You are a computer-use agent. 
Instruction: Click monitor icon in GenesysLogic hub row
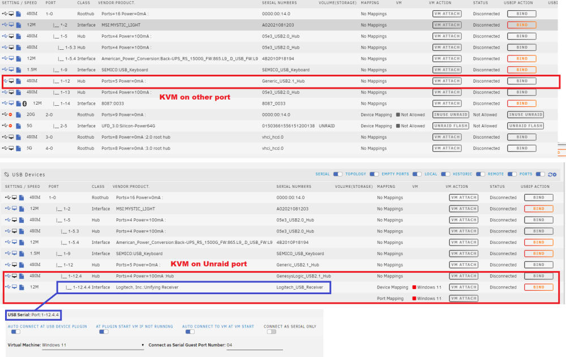pos(15,276)
